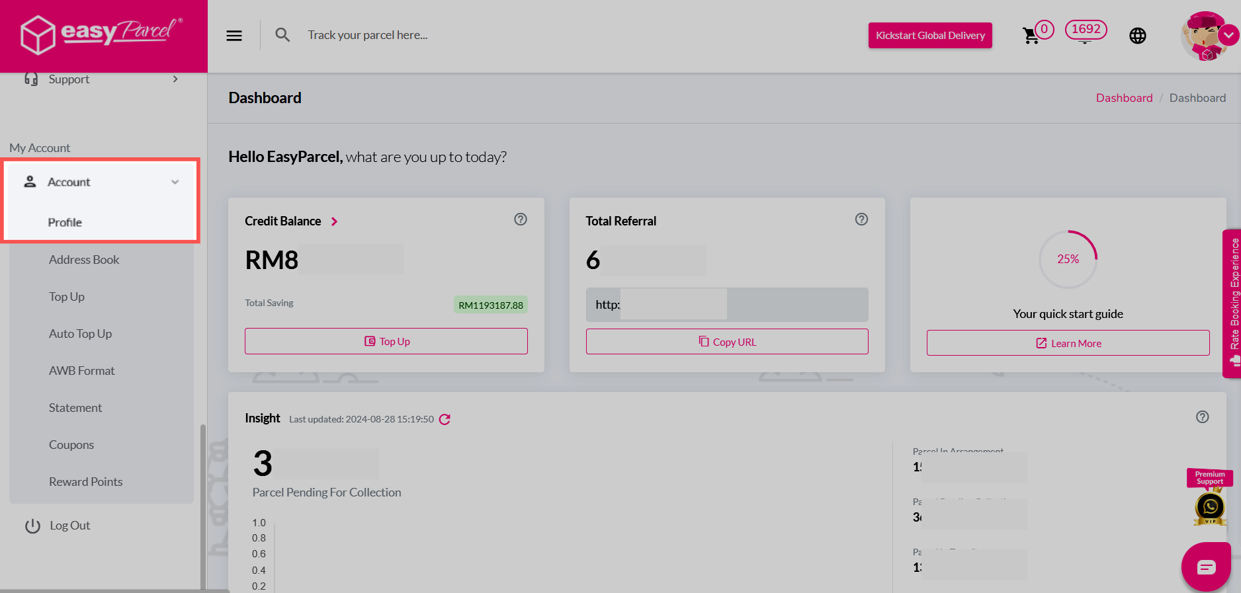The image size is (1241, 593).
Task: Click the Learn More button
Action: (1068, 343)
